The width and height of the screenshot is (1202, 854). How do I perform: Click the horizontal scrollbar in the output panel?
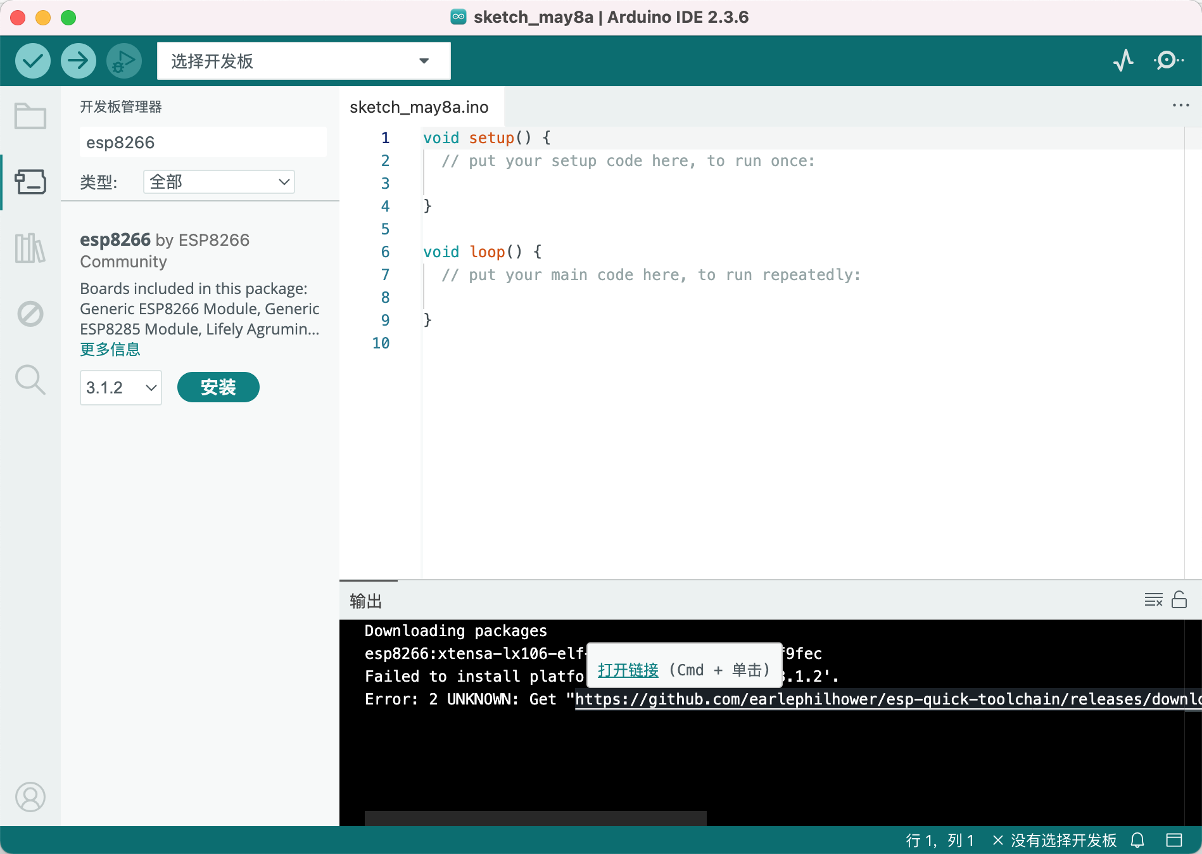536,818
